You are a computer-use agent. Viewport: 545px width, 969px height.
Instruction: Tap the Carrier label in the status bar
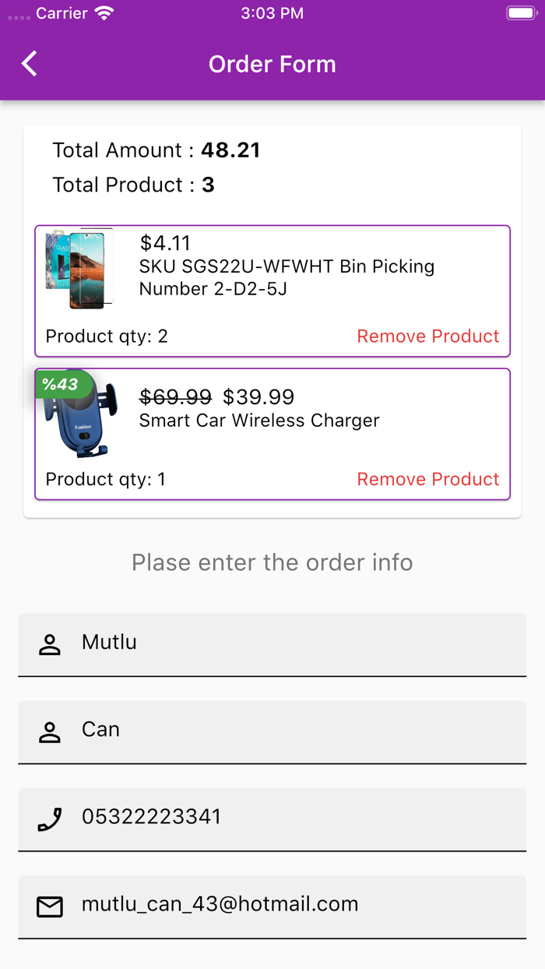point(64,12)
